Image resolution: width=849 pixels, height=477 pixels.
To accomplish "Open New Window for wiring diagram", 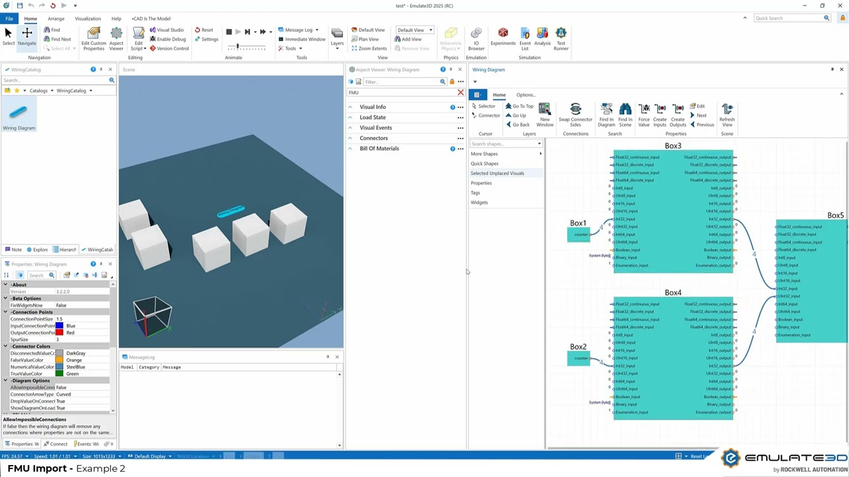I will tap(545, 114).
